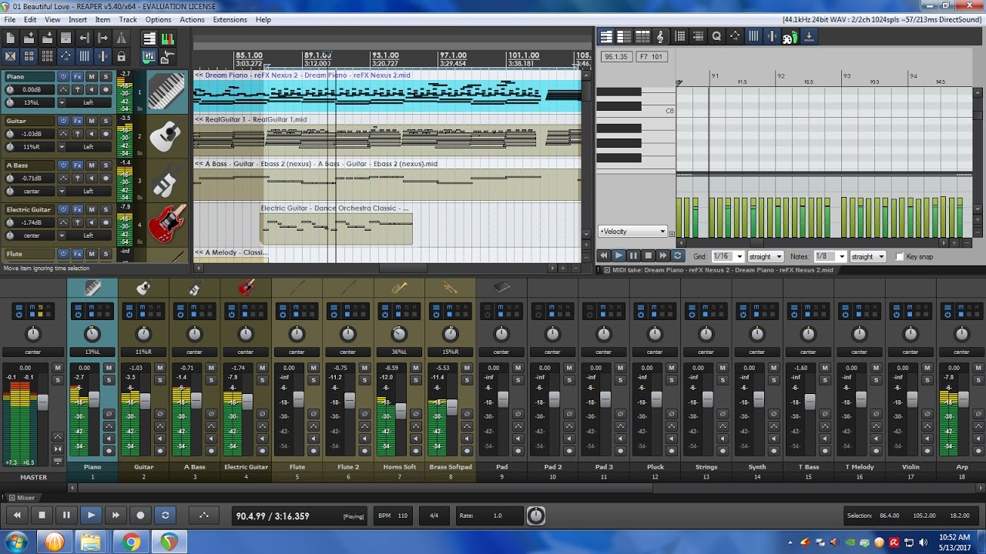
Task: Open the Track menu
Action: pyautogui.click(x=128, y=19)
